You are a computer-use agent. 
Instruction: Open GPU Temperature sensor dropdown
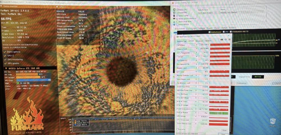point(196,53)
